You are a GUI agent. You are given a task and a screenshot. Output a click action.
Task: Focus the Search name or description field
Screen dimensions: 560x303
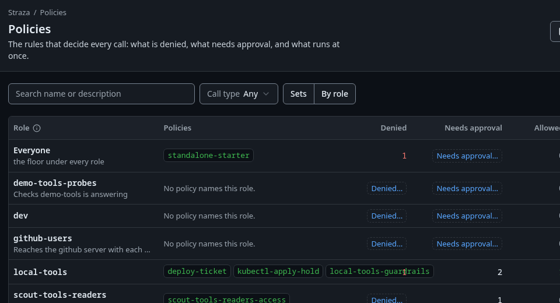coord(101,94)
